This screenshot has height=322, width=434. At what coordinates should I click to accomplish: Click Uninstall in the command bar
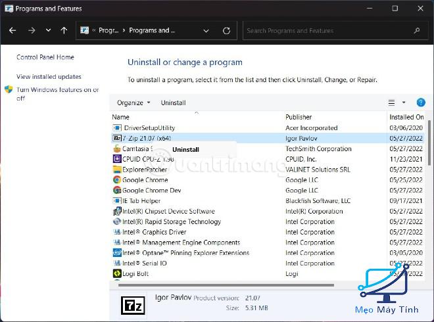click(173, 103)
